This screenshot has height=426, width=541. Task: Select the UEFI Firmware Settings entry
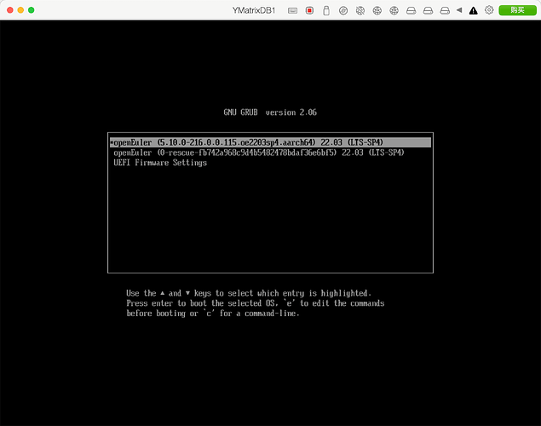(160, 163)
